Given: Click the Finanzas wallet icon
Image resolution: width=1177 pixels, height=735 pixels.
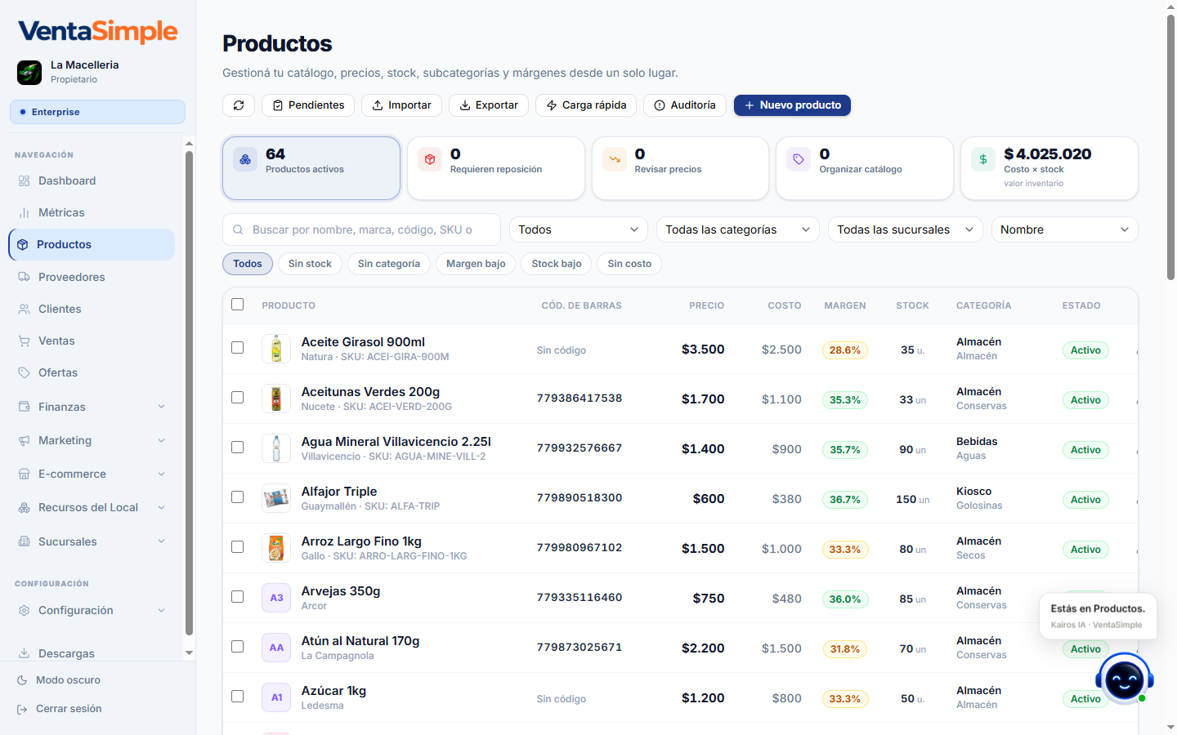Looking at the screenshot, I should coord(24,407).
